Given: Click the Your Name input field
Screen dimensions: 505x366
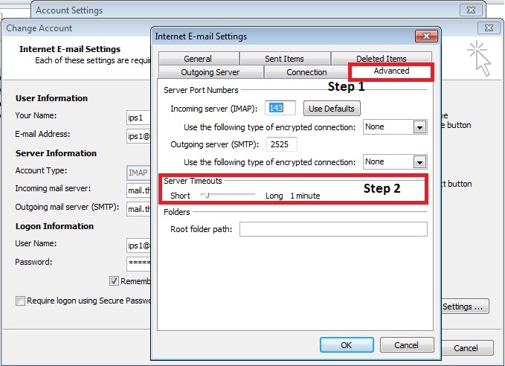Looking at the screenshot, I should point(138,116).
